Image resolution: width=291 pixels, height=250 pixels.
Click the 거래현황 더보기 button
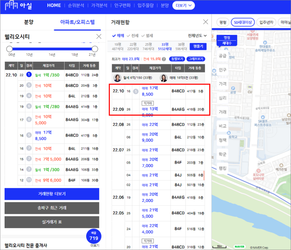coord(52,194)
